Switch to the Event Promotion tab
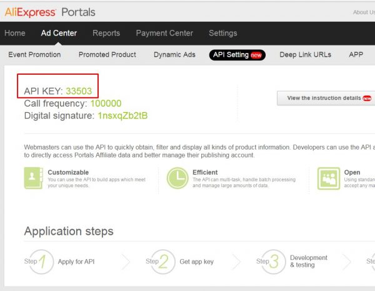This screenshot has width=375, height=291. (34, 55)
